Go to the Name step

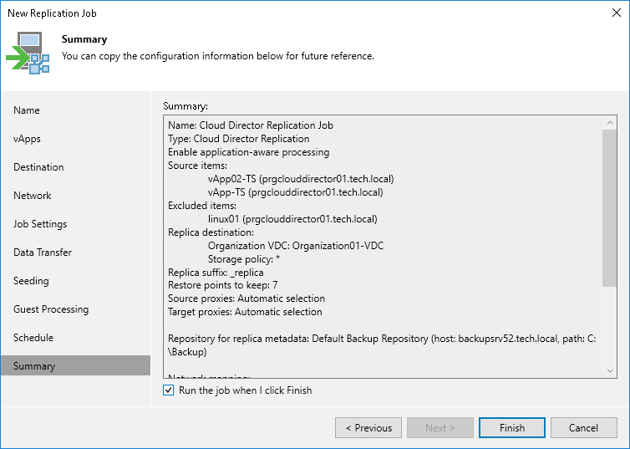[27, 110]
